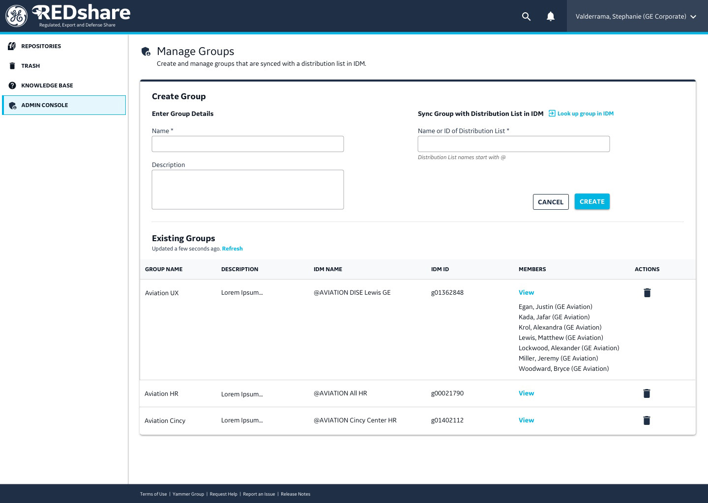
Task: Focus the Description text area
Action: tap(248, 190)
